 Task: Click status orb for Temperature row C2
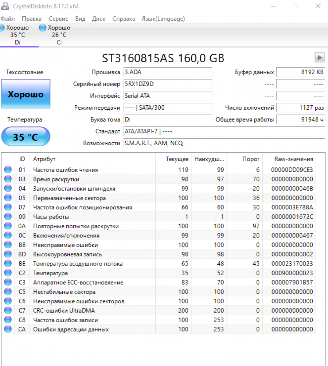(8, 273)
